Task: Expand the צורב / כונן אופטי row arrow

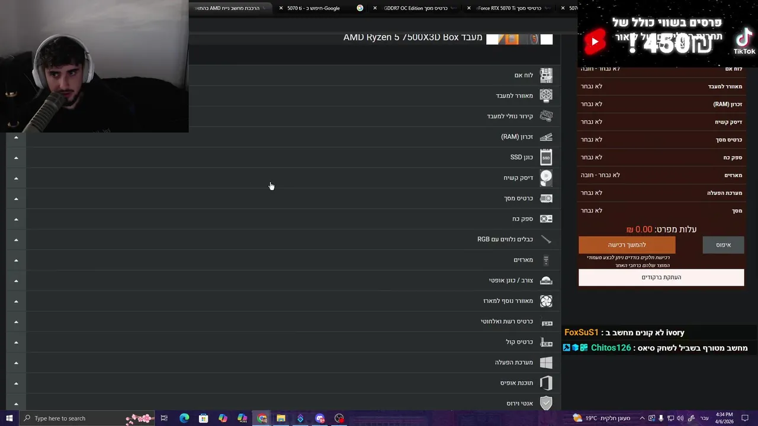Action: 16,280
